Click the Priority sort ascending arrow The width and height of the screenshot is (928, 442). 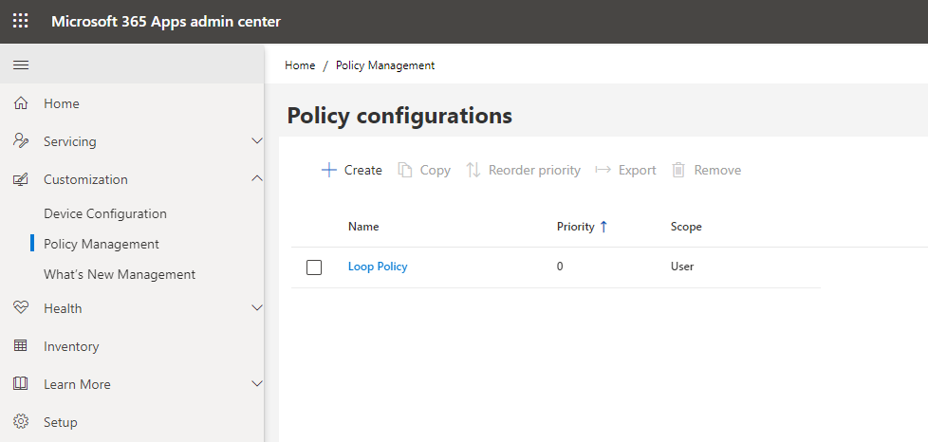point(603,227)
